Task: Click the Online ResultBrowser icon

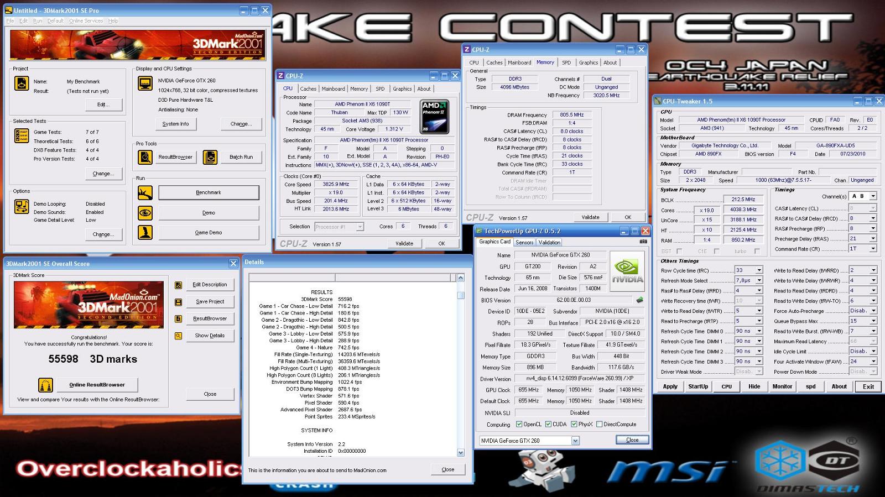Action: point(45,385)
